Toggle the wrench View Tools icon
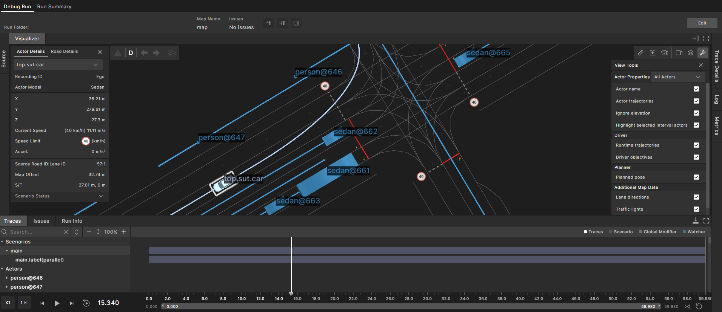The image size is (722, 312). 703,53
